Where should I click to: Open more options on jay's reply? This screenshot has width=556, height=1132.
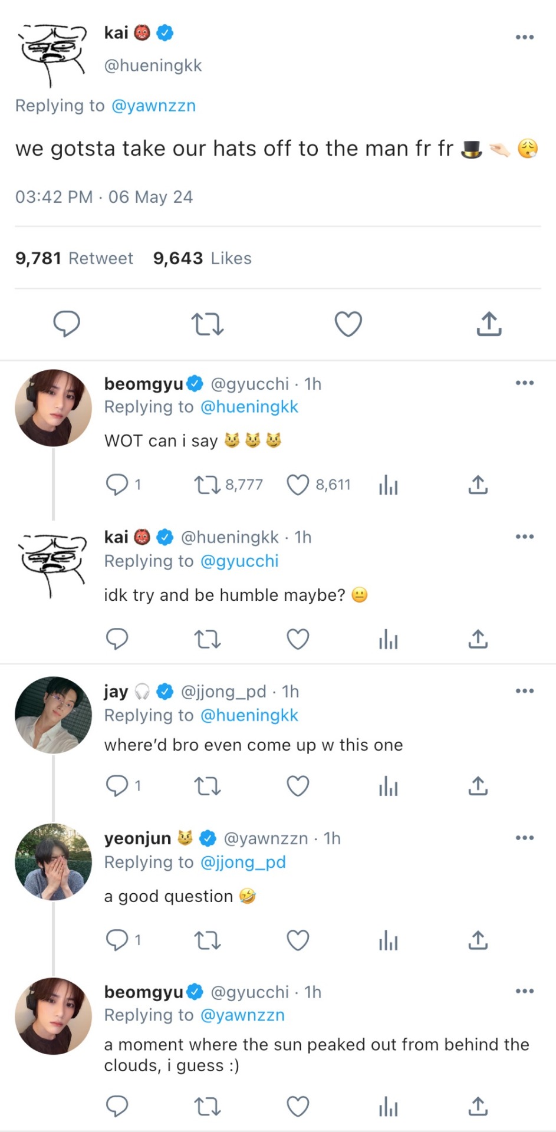click(524, 690)
